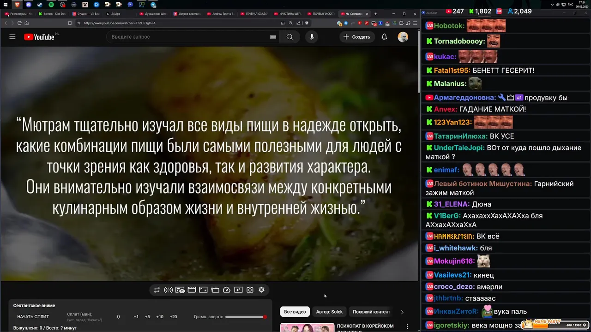This screenshot has width=591, height=332.
Task: Click the sound booster icon in video toolbar
Action: click(169, 290)
